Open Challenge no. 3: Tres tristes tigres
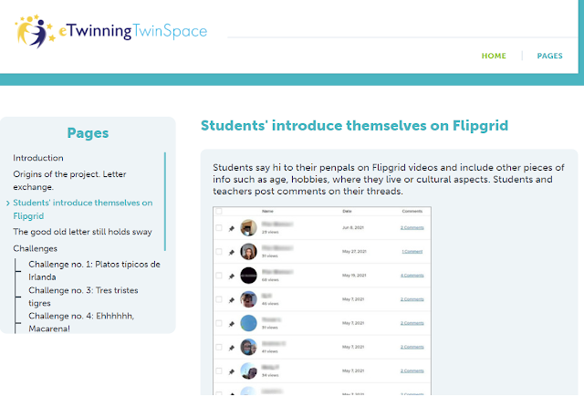 click(x=83, y=297)
